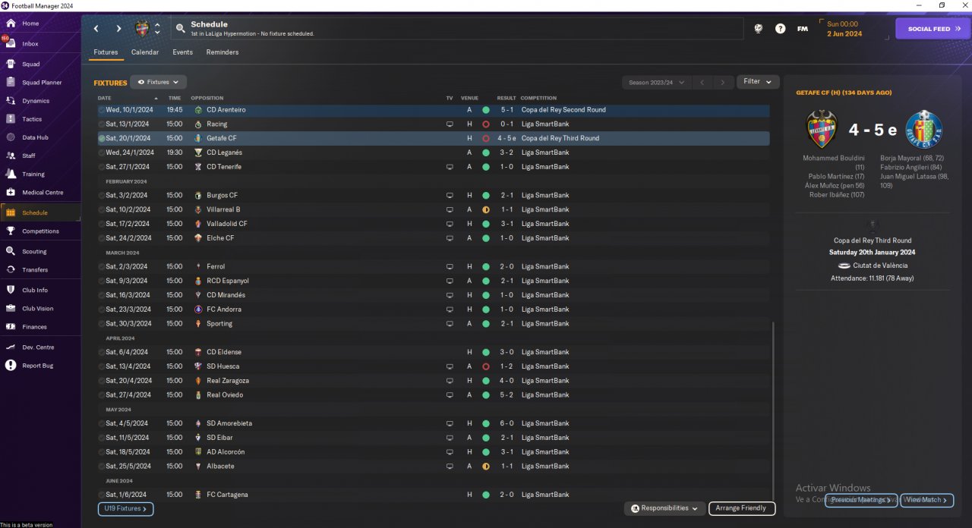The height and width of the screenshot is (528, 972).
Task: Select the circle on the Albacete row
Action: click(x=102, y=467)
